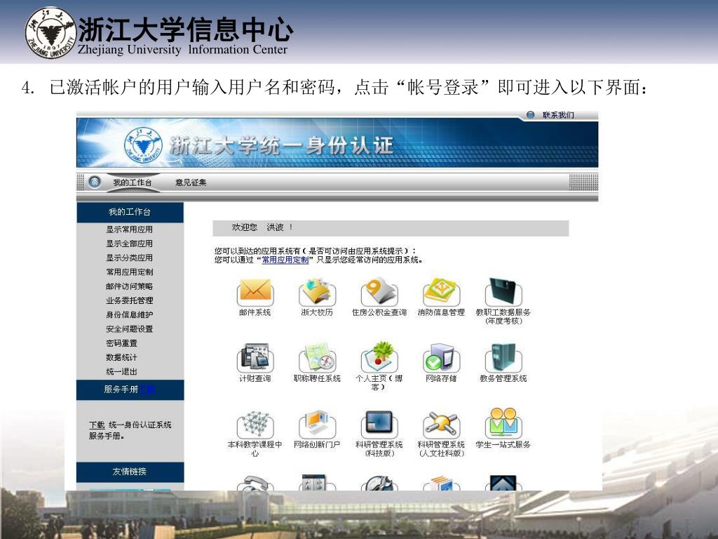
Task: Switch to 我的工作台 tab
Action: [133, 182]
